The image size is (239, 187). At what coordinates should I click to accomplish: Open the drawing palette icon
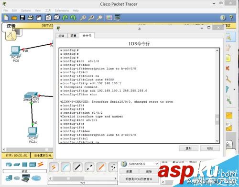pyautogui.click(x=109, y=18)
